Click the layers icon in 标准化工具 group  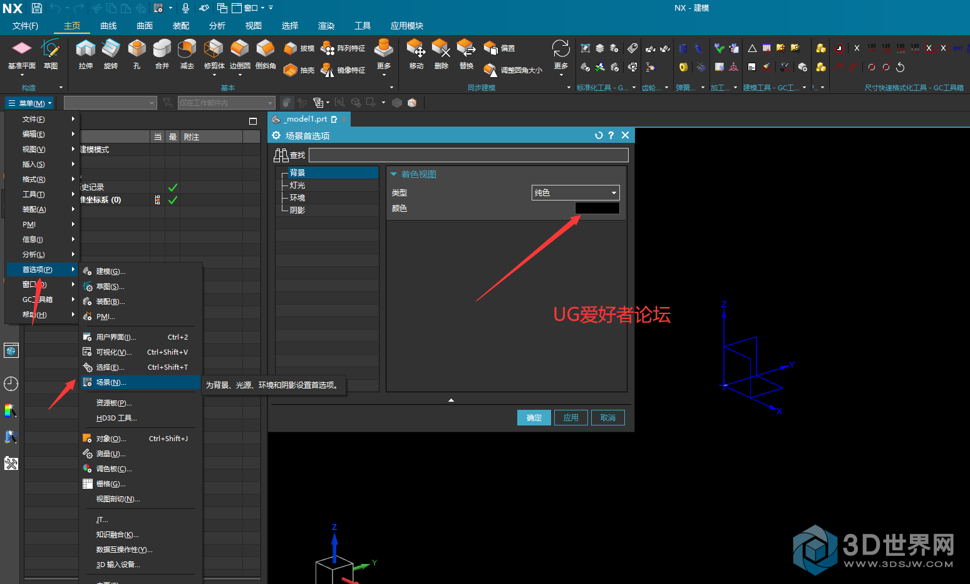pos(600,48)
